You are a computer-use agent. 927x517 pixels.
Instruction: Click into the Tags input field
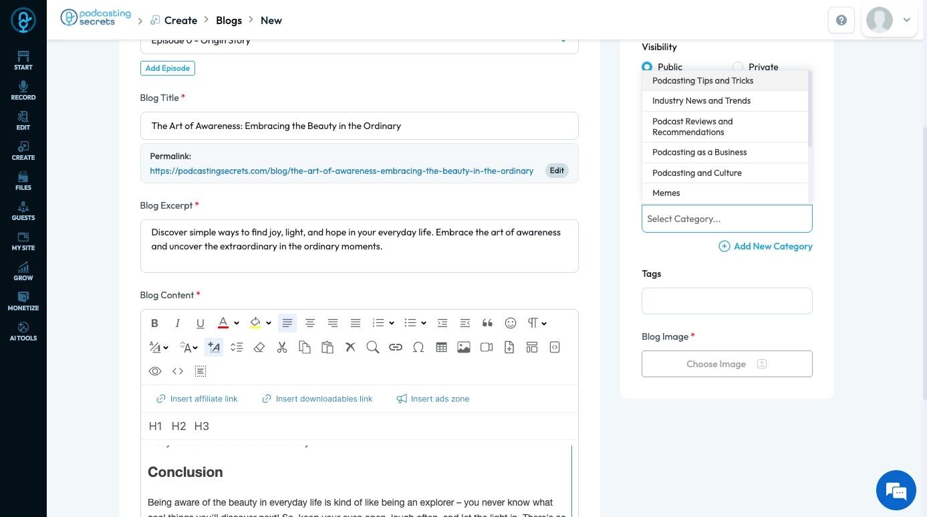[x=727, y=301]
